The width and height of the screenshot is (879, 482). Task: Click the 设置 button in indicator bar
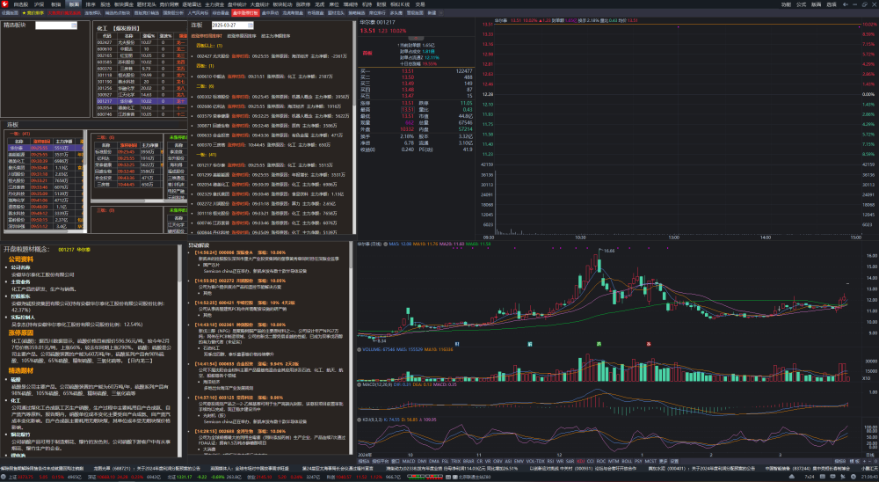point(674,462)
